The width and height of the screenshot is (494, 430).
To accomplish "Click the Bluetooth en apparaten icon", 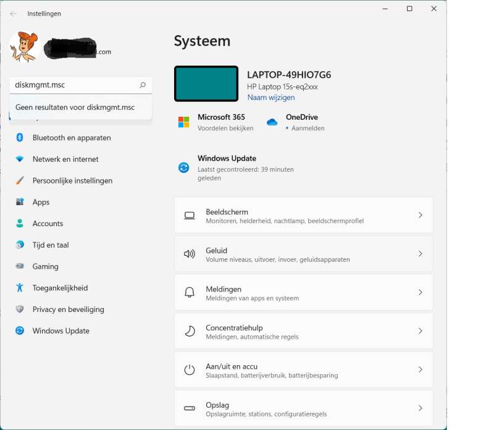I will (20, 138).
